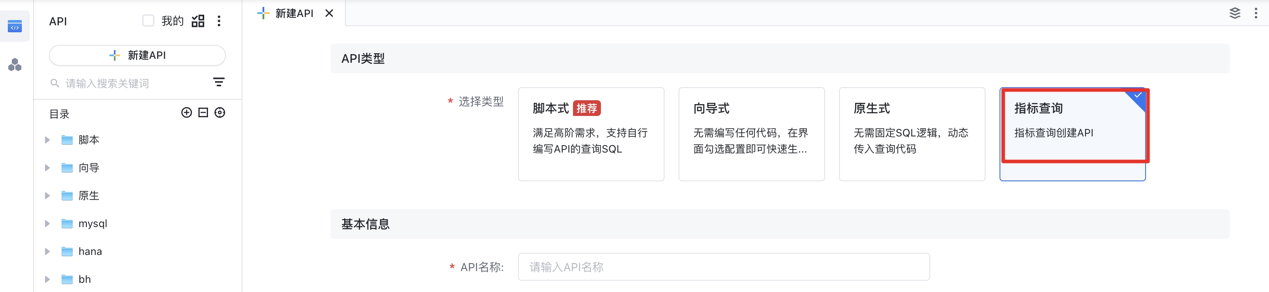This screenshot has width=1269, height=292.
Task: Expand the mysql folder arrow
Action: [47, 224]
